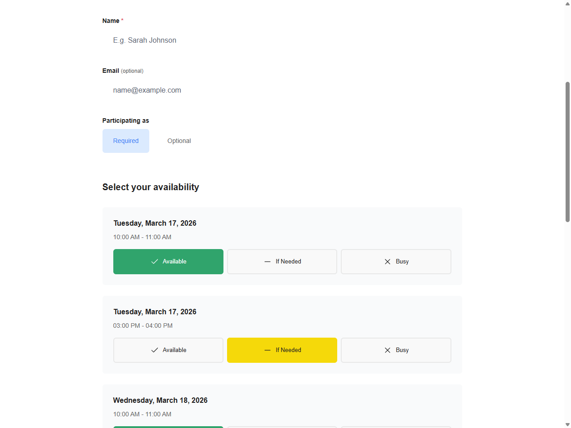This screenshot has width=571, height=428.
Task: Click the checkmark icon on March 17 afternoon Available
Action: 155,350
